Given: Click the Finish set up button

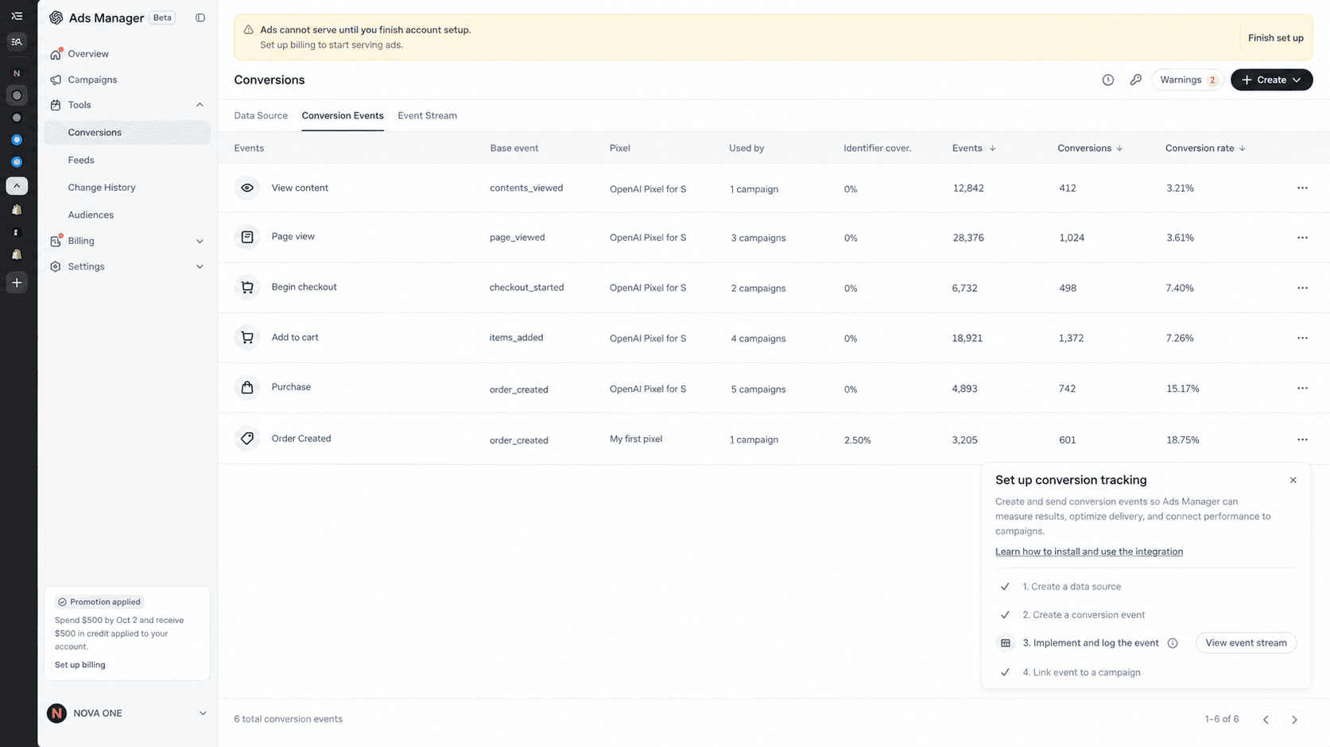Looking at the screenshot, I should (x=1275, y=37).
